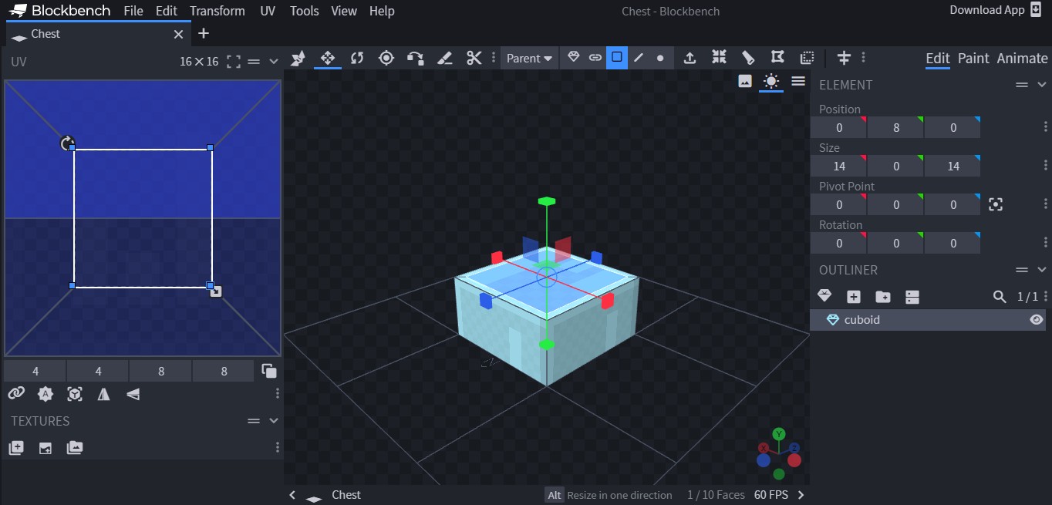Switch to Animate mode tab
This screenshot has height=505, width=1052.
pos(1022,59)
